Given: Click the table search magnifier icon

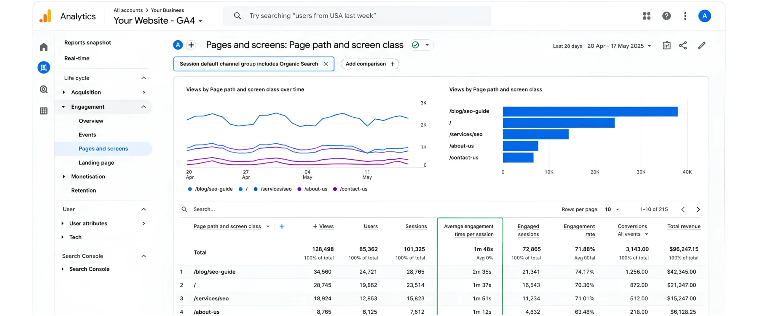Looking at the screenshot, I should pyautogui.click(x=184, y=209).
